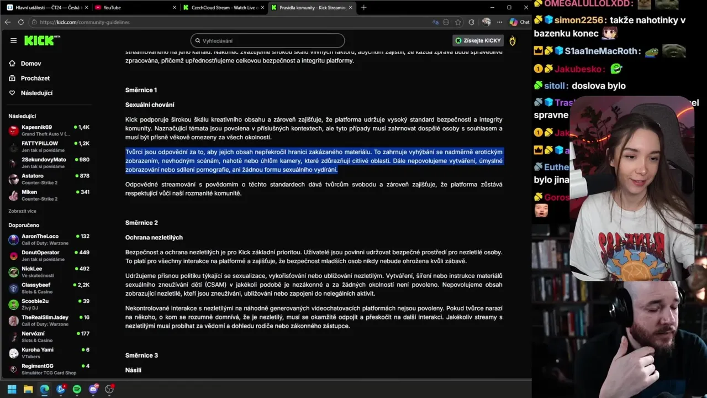The height and width of the screenshot is (398, 707).
Task: Open TheRealSlimJadey recommended channel
Action: coord(49,321)
